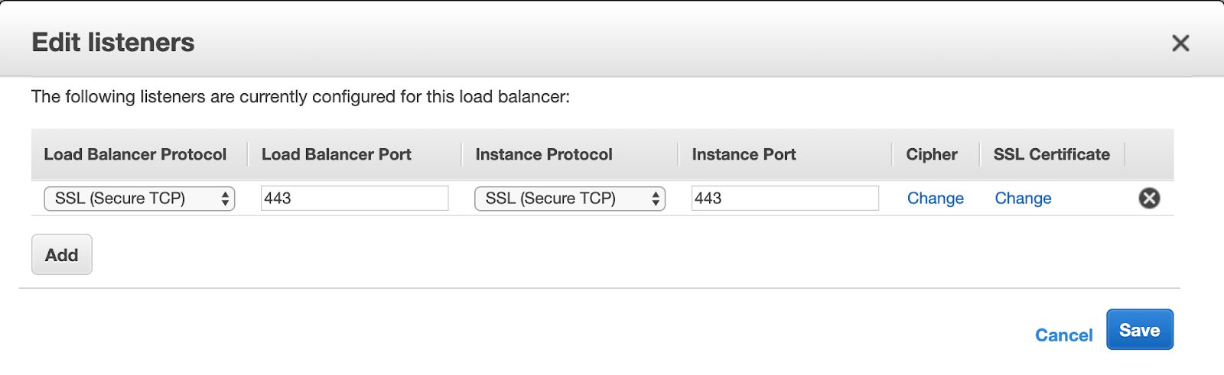Click the currently configured listeners description text

click(301, 97)
